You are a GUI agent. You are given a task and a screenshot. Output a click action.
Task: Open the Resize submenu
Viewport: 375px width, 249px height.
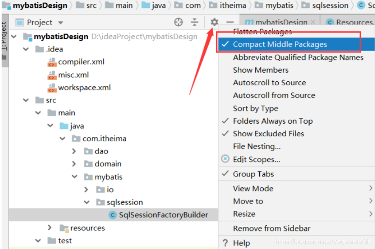[296, 214]
